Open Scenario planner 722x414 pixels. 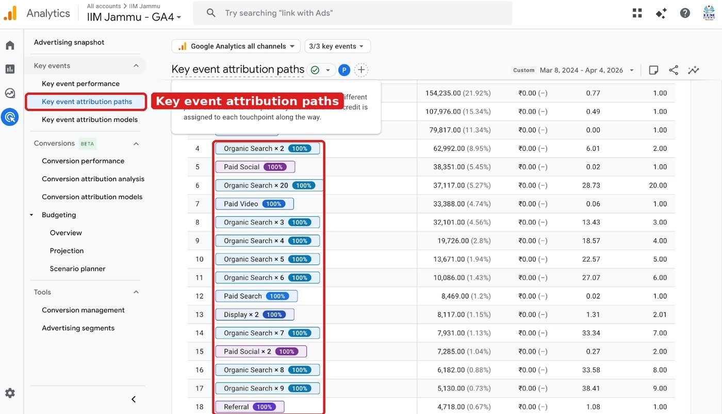pyautogui.click(x=77, y=269)
